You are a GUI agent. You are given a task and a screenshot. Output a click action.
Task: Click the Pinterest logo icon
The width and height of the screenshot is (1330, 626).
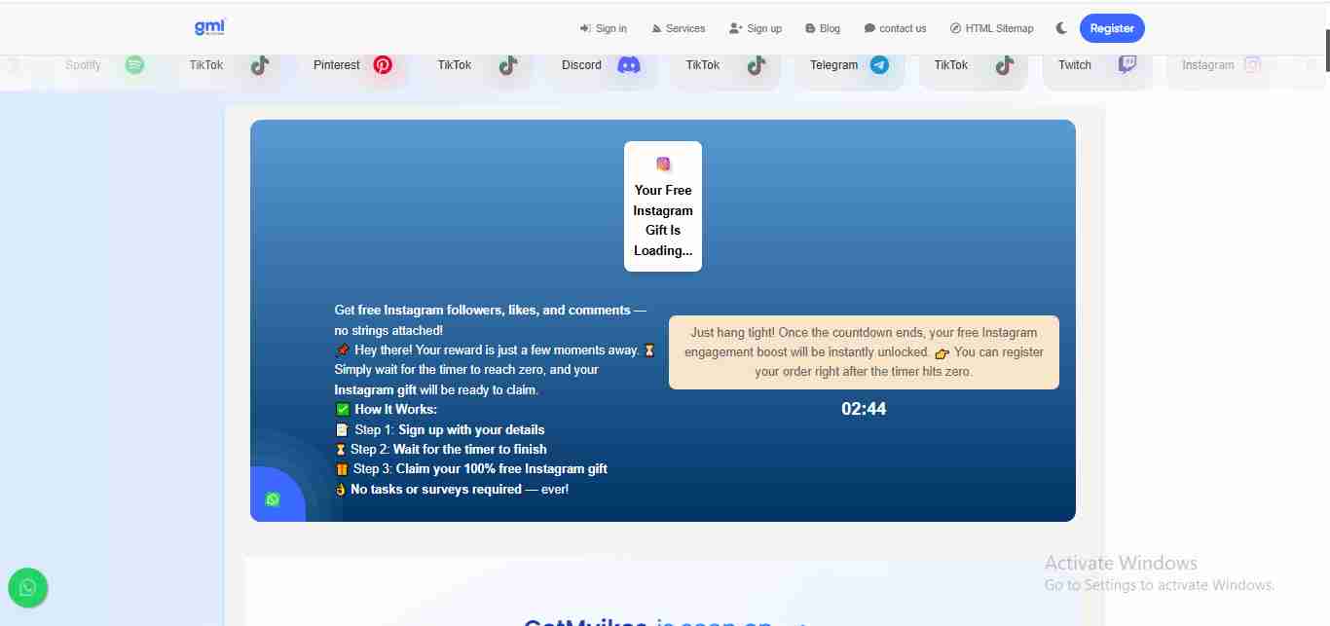tap(383, 65)
